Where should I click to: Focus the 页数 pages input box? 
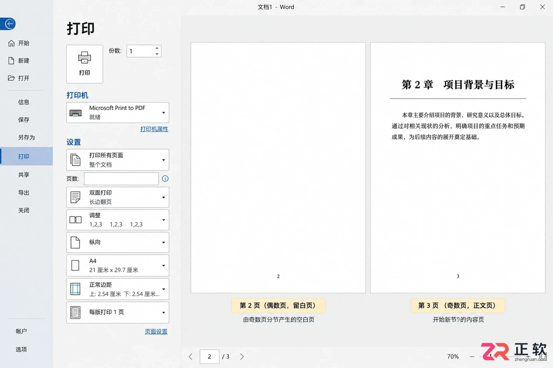[x=121, y=179]
